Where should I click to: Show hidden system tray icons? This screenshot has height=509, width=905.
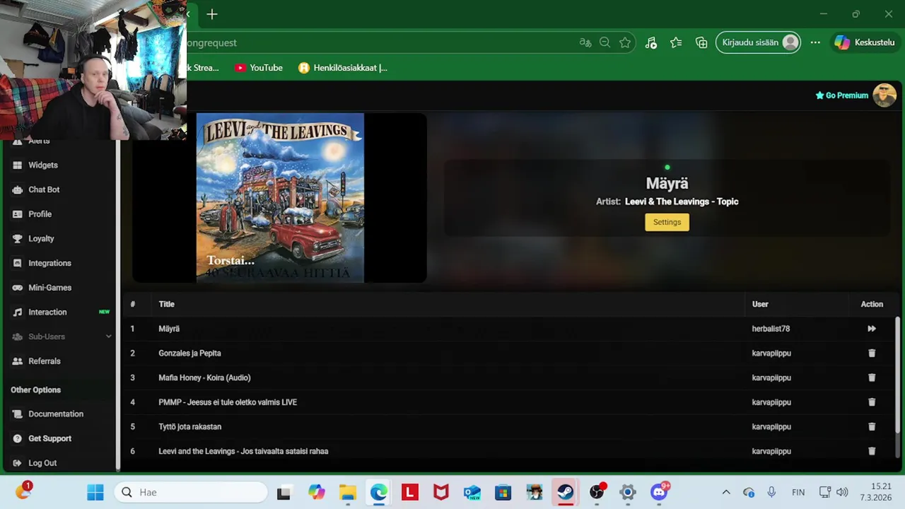pyautogui.click(x=725, y=492)
